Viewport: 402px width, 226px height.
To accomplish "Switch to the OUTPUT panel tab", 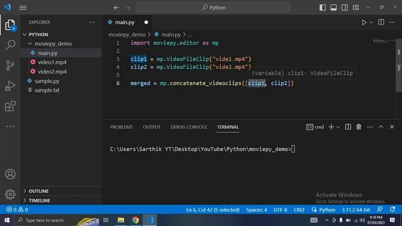I will (151, 127).
